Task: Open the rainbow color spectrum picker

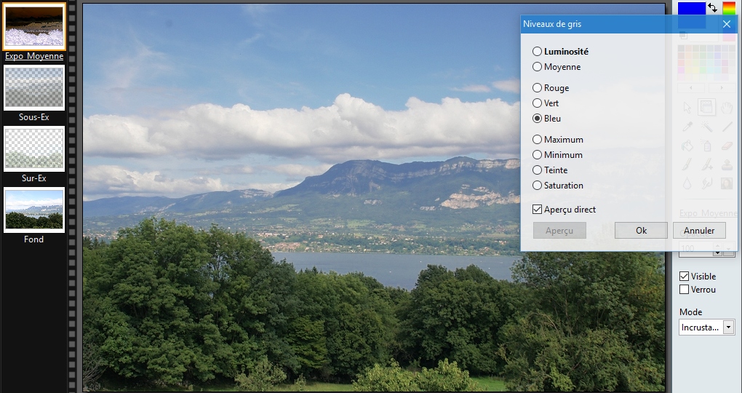Action: click(729, 9)
